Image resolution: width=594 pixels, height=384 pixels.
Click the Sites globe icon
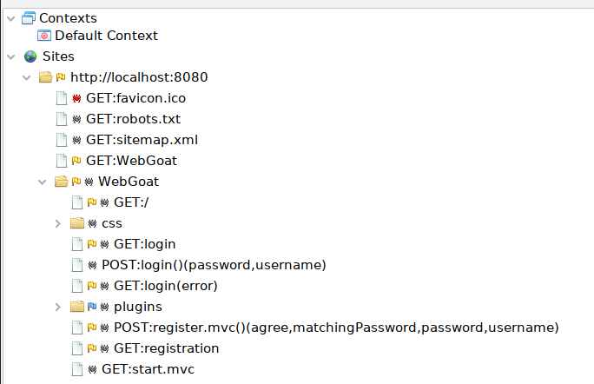[x=30, y=56]
